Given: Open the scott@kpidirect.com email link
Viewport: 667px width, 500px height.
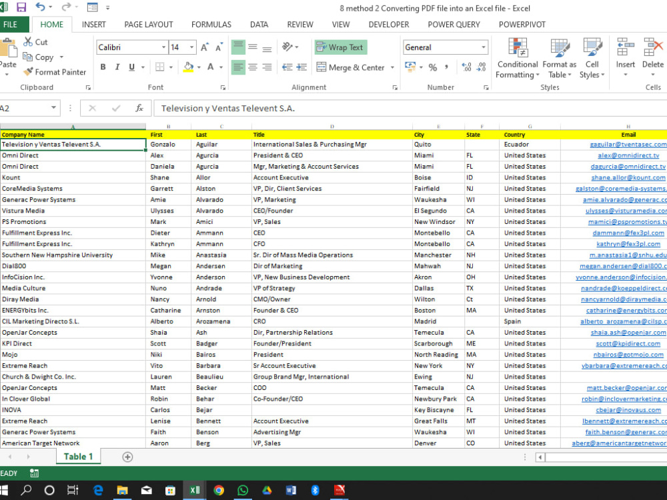Looking at the screenshot, I should click(628, 343).
